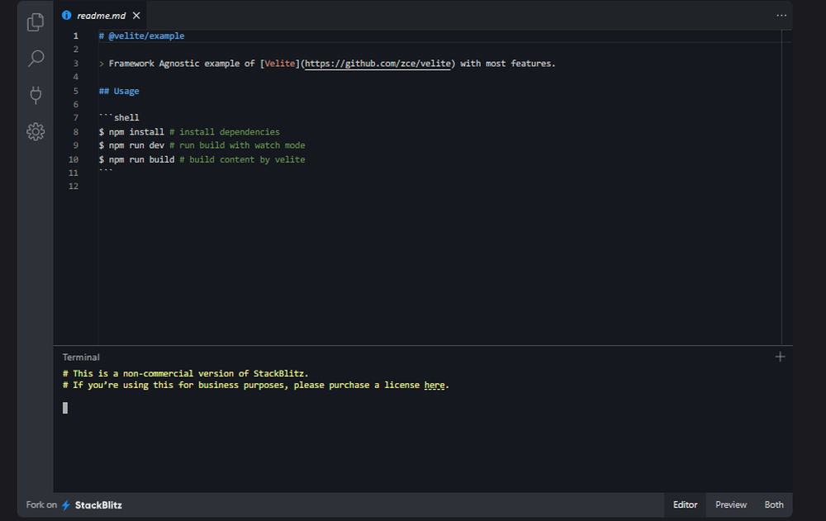Screen dimensions: 826x521
Task: Click line number 8 in the gutter
Action: click(x=75, y=131)
